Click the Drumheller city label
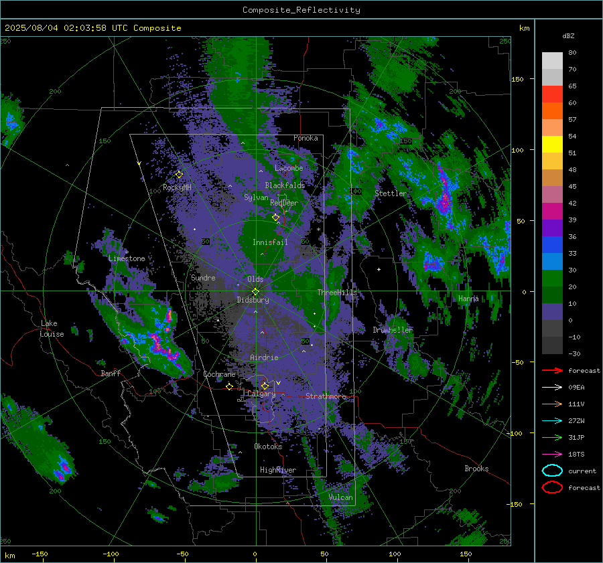This screenshot has height=563, width=603. pyautogui.click(x=393, y=330)
